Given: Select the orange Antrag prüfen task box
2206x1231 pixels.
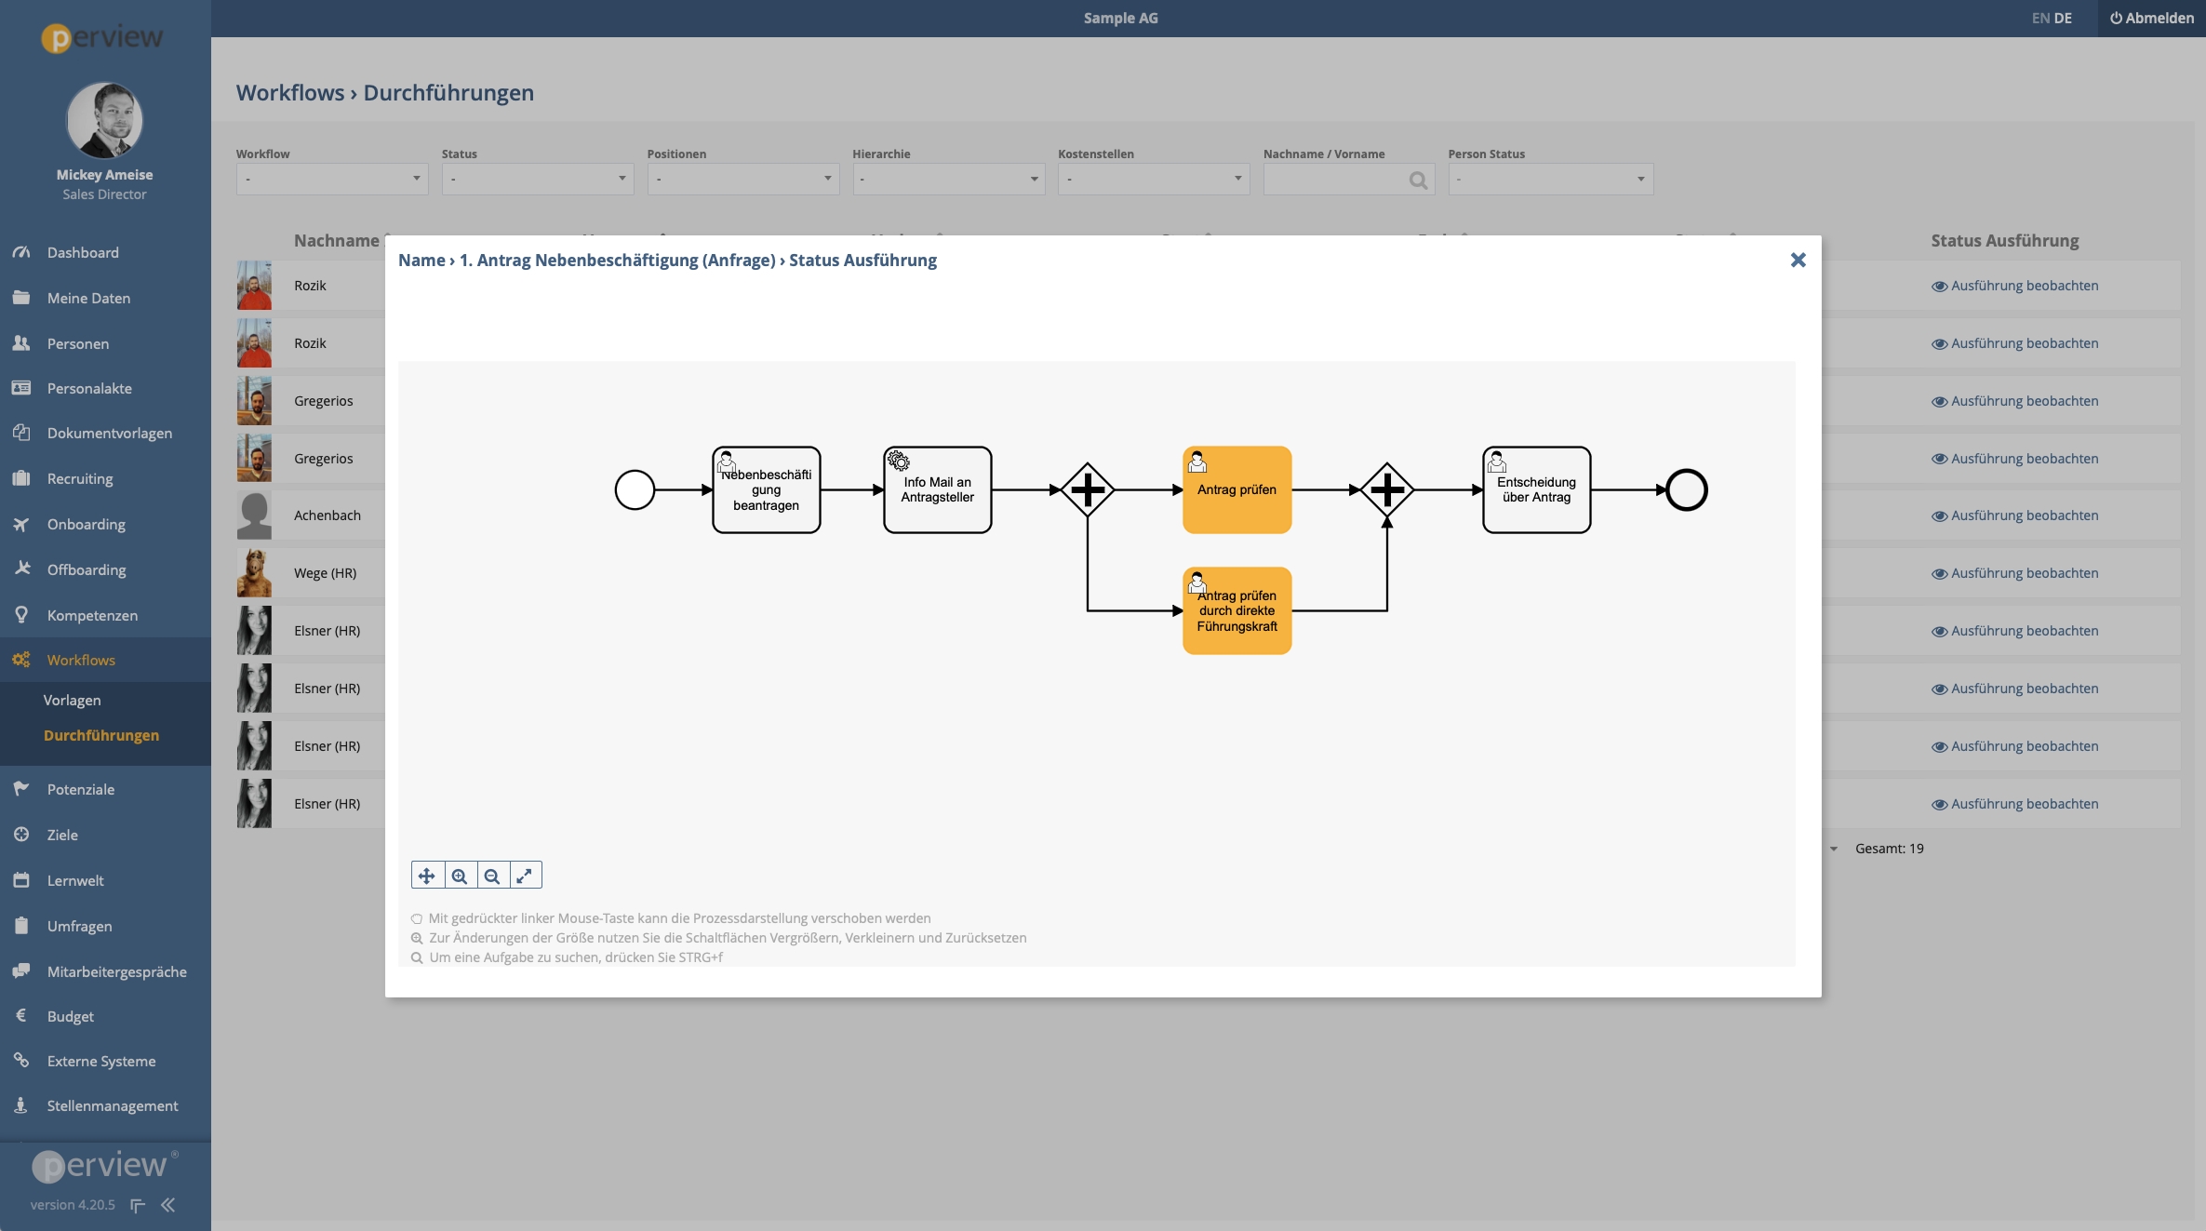Looking at the screenshot, I should (x=1237, y=490).
